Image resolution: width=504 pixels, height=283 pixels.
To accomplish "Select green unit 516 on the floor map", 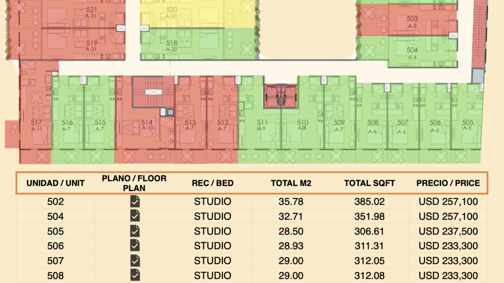I will 67,119.
